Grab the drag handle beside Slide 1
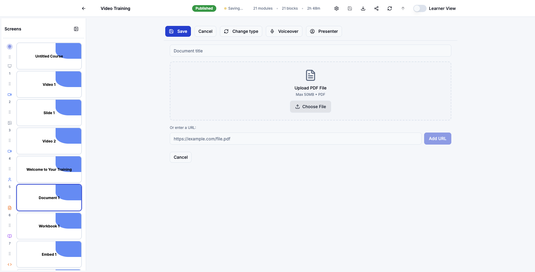Viewport: 535px width, 272px height. click(x=10, y=112)
